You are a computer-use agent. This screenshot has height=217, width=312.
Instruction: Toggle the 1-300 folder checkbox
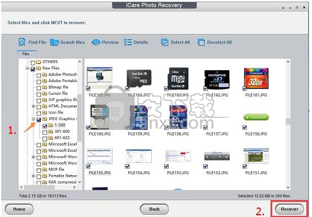pyautogui.click(x=45, y=126)
